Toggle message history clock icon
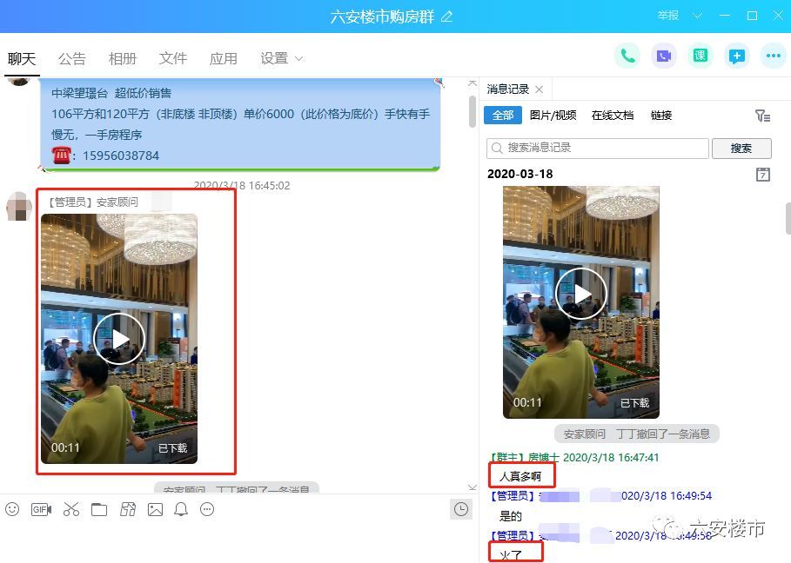791x563 pixels. tap(460, 509)
